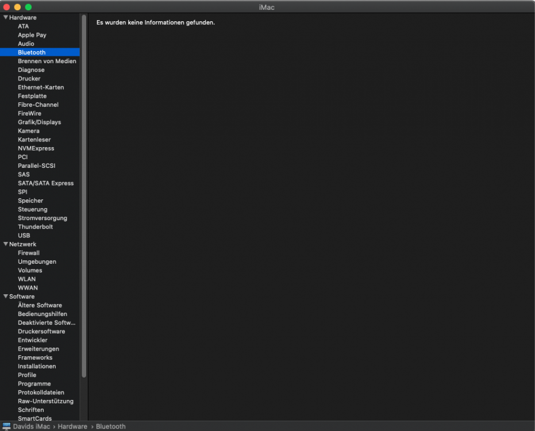535x431 pixels.
Task: Click the yellow minimize window button
Action: point(17,7)
